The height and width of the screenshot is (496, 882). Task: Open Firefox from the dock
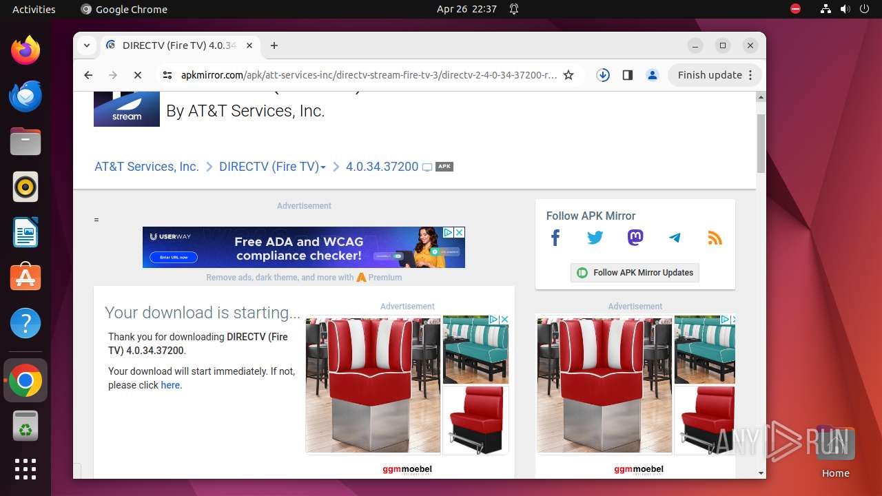pos(25,50)
